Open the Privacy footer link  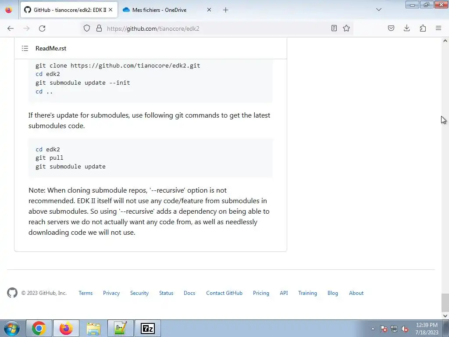tap(111, 293)
